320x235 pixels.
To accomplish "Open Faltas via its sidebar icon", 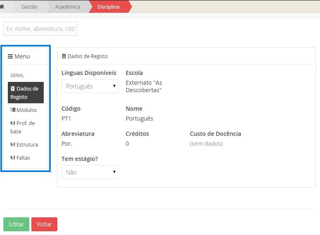I will click(12, 158).
